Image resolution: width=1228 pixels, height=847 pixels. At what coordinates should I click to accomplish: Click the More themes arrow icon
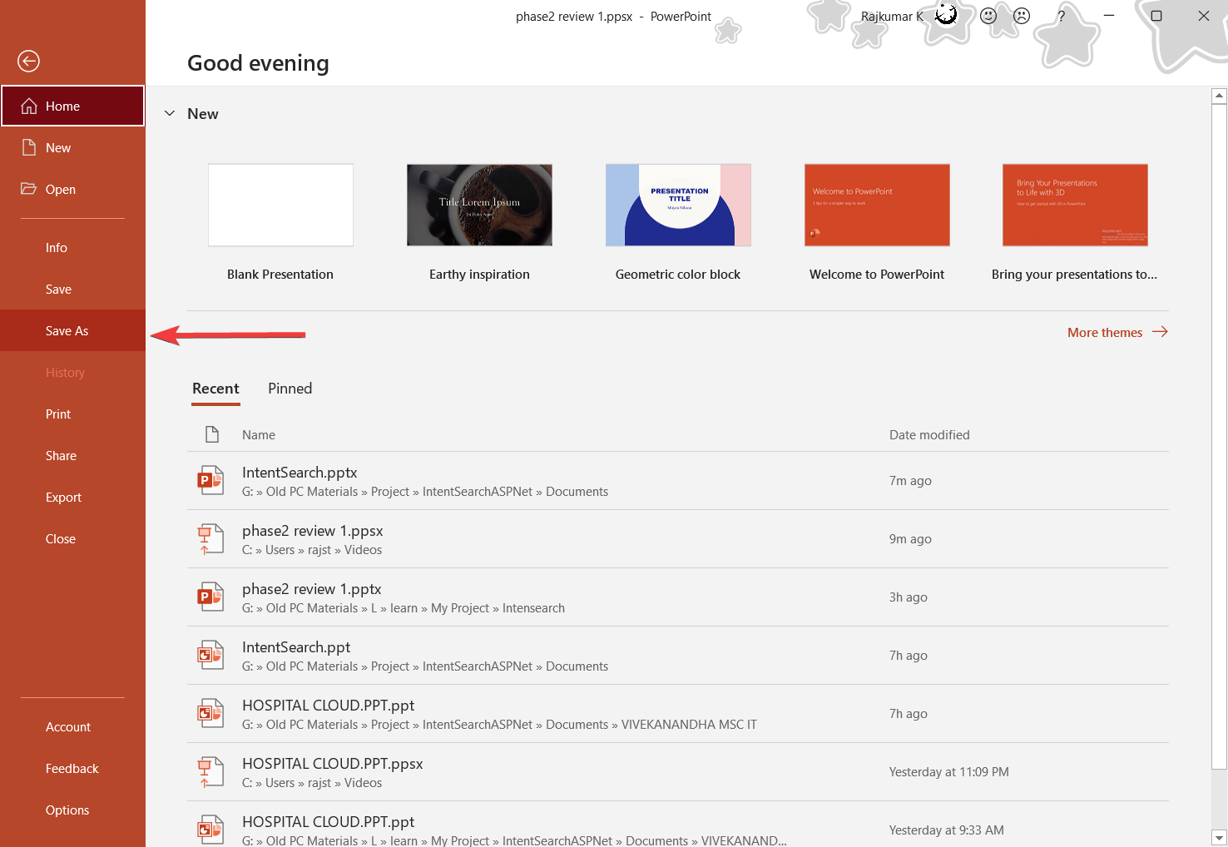1160,332
